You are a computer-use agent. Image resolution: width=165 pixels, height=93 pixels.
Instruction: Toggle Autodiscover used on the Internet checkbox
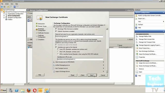coord(56,47)
